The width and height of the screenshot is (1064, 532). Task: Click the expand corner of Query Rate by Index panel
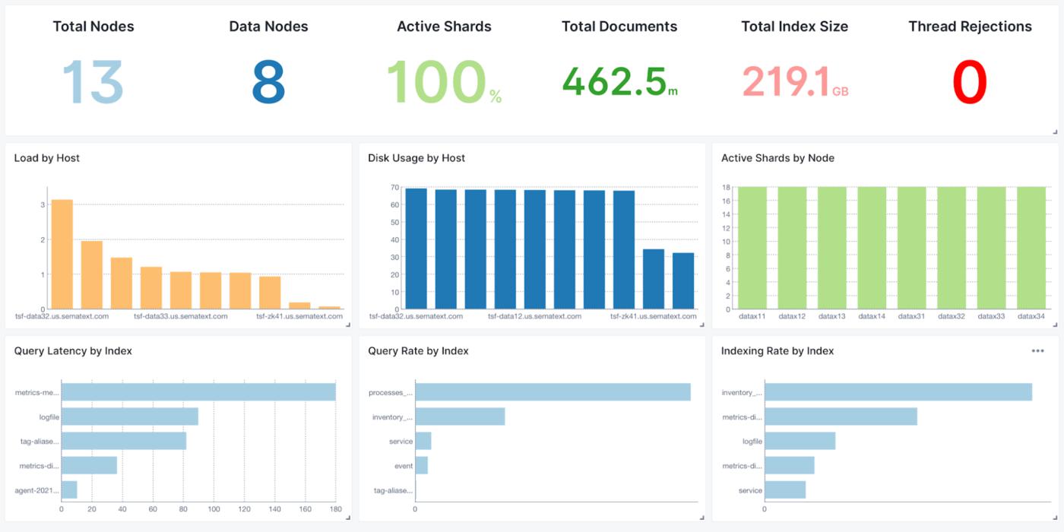click(x=701, y=518)
